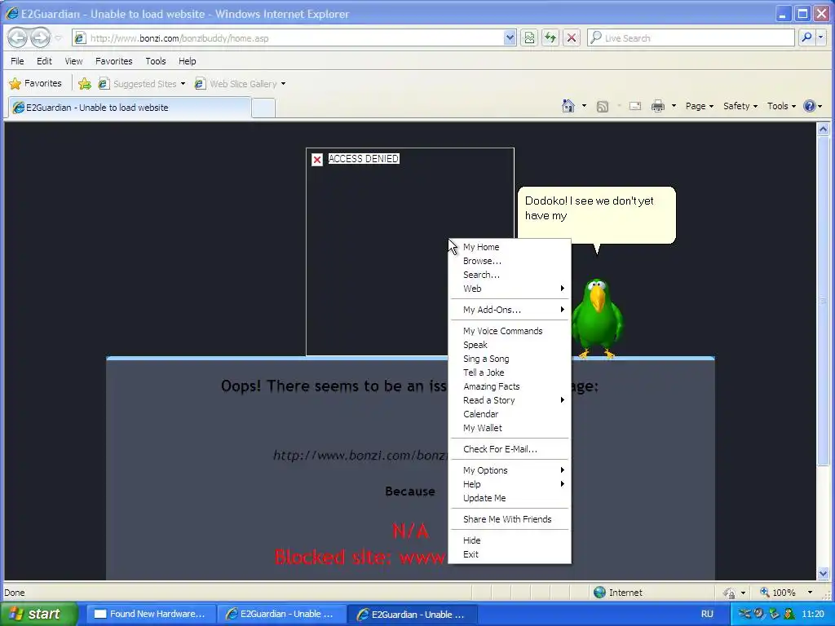Click the Compatibility View icon
The width and height of the screenshot is (835, 626).
(529, 37)
